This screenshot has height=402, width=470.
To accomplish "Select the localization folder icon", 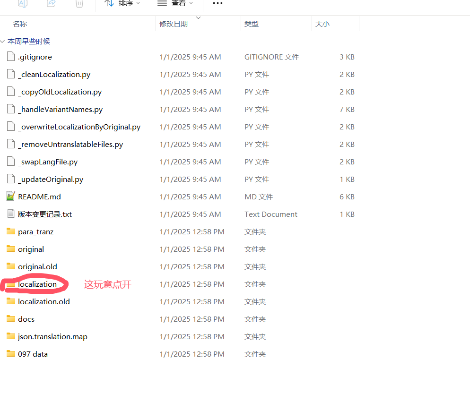I will click(x=11, y=284).
